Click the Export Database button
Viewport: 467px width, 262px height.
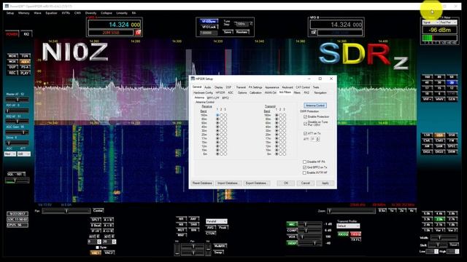[256, 183]
